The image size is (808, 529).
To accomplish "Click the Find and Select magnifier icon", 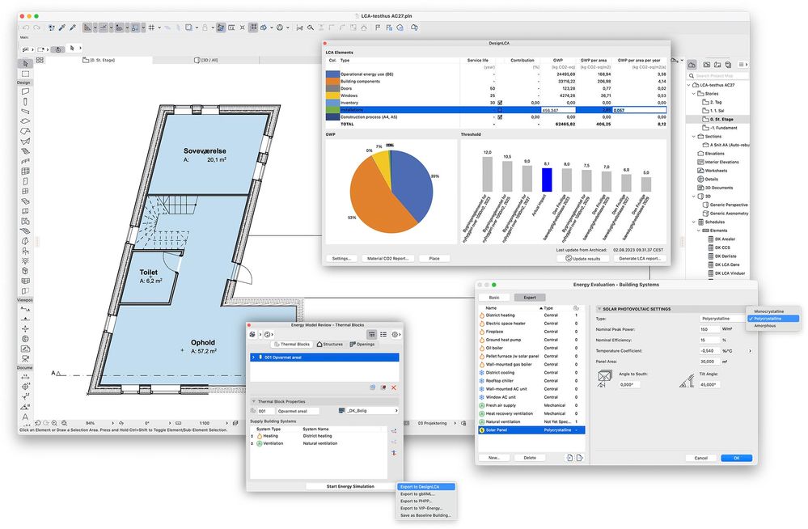I will [311, 28].
